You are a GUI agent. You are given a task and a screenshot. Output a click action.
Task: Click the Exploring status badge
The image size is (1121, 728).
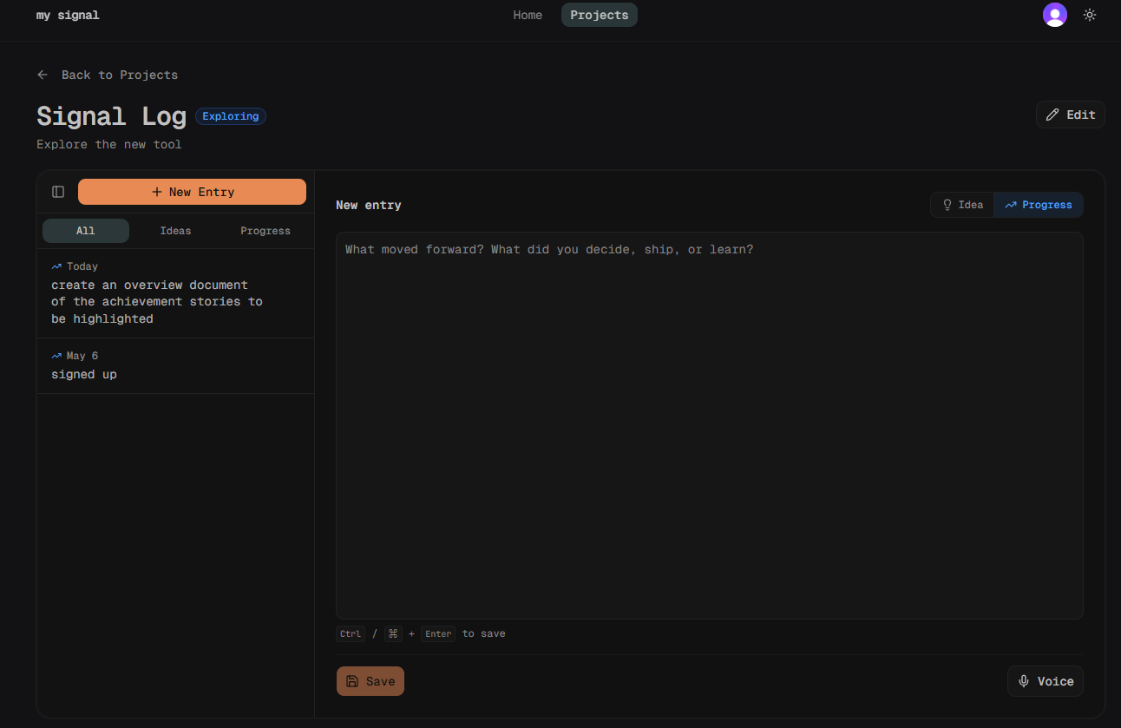[231, 116]
